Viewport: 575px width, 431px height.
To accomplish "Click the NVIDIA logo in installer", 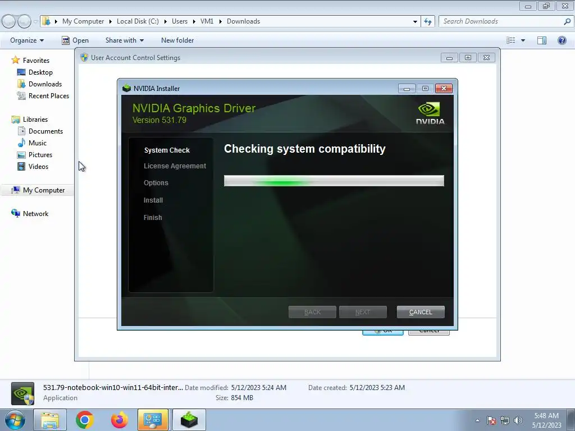I will 430,113.
